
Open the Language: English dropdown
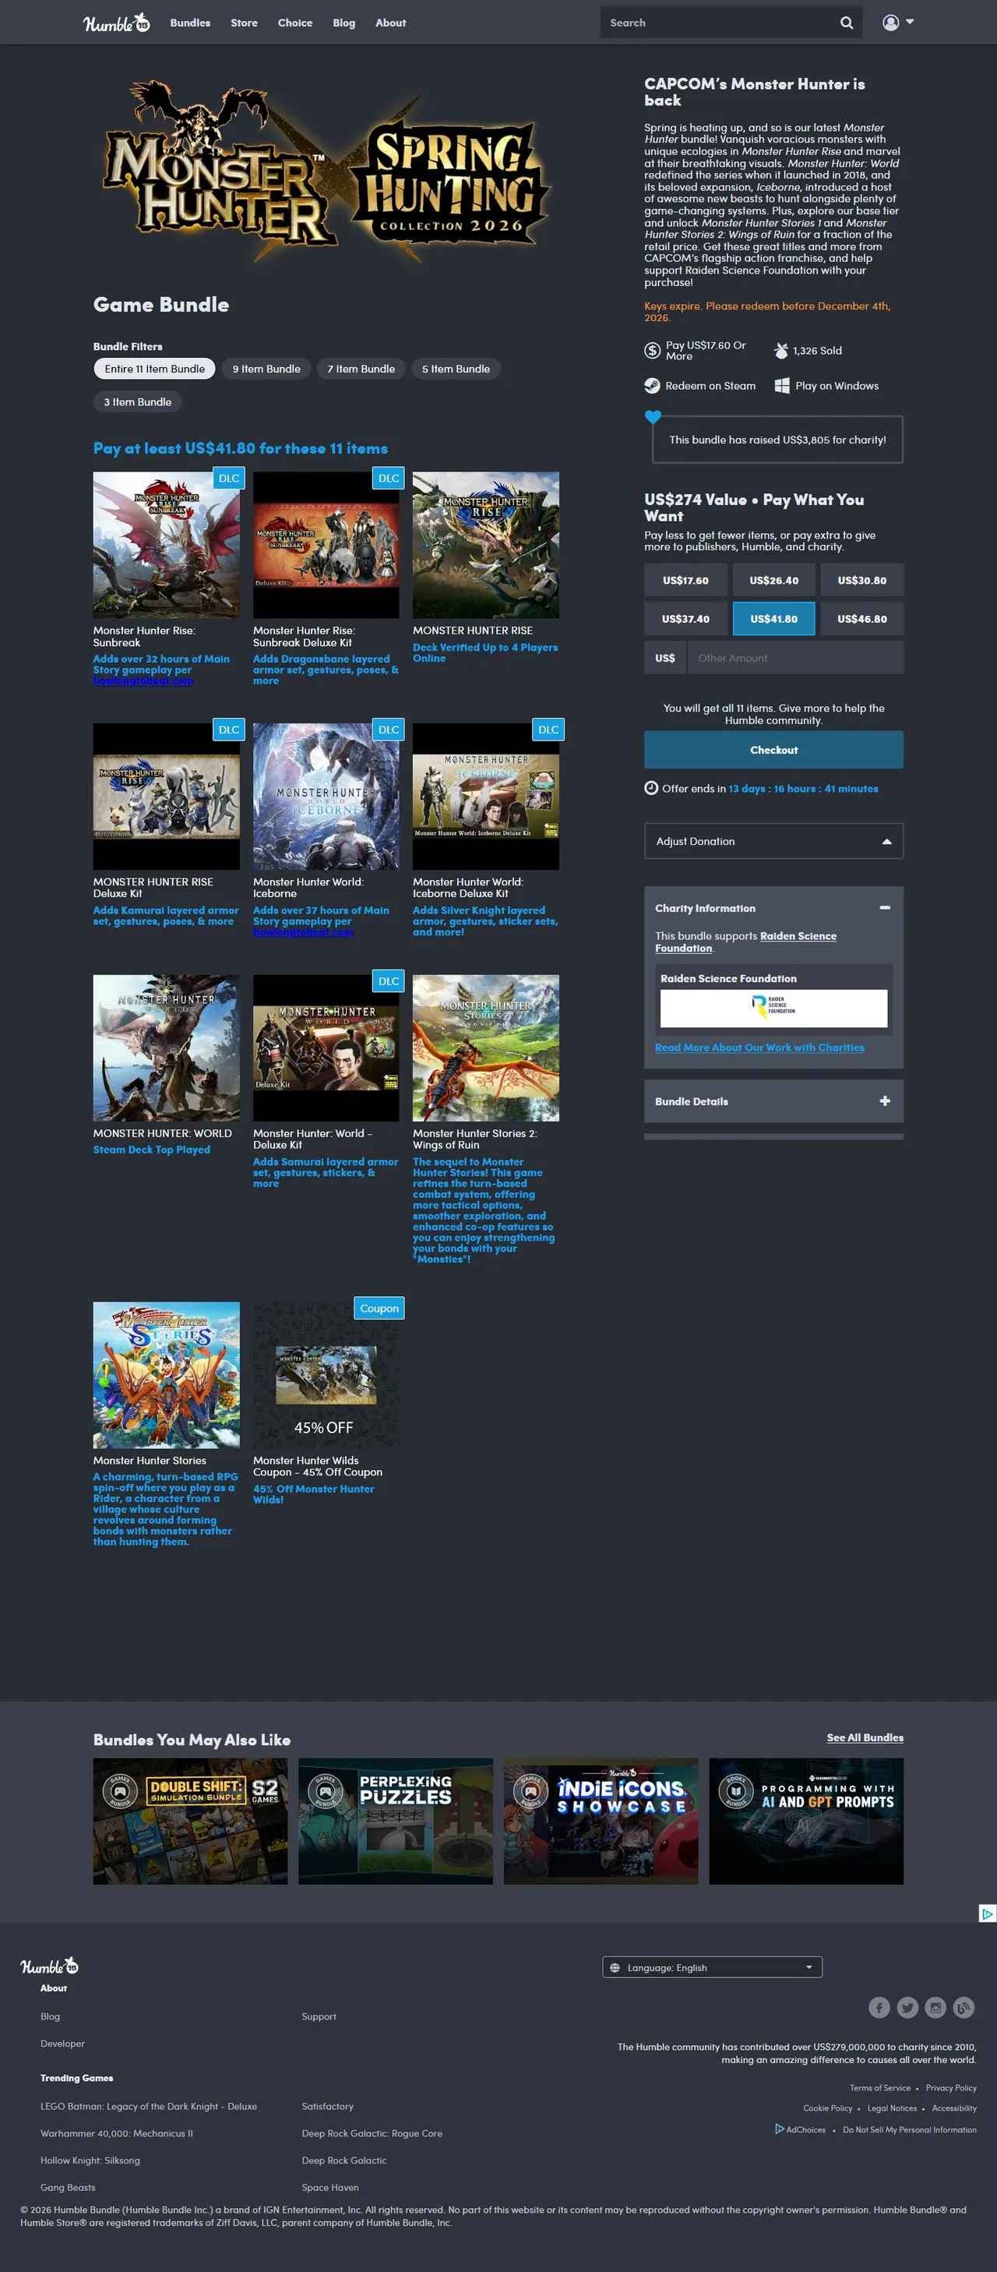[712, 1968]
